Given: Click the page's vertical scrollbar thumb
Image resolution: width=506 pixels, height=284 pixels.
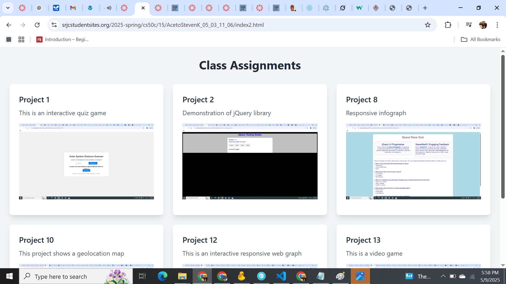Looking at the screenshot, I should pos(503,126).
